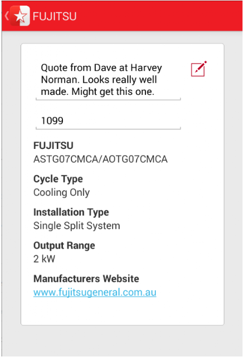Select the FUJITSU title in the red header
The height and width of the screenshot is (357, 244).
[55, 16]
